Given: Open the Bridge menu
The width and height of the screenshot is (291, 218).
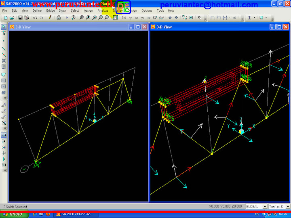Looking at the screenshot, I should (51, 10).
